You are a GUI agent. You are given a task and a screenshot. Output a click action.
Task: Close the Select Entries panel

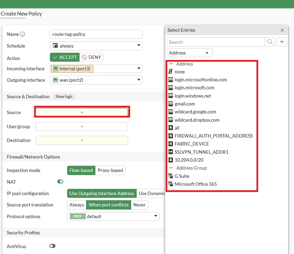click(282, 30)
